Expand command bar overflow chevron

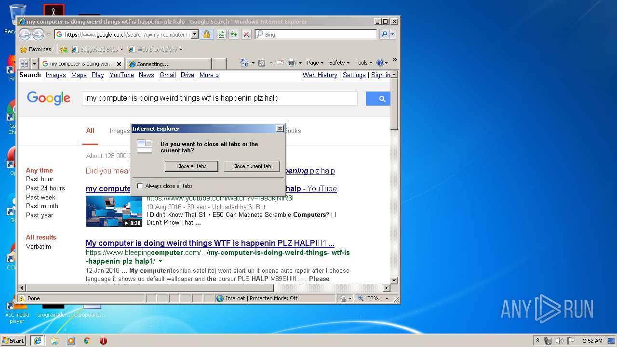(x=395, y=60)
